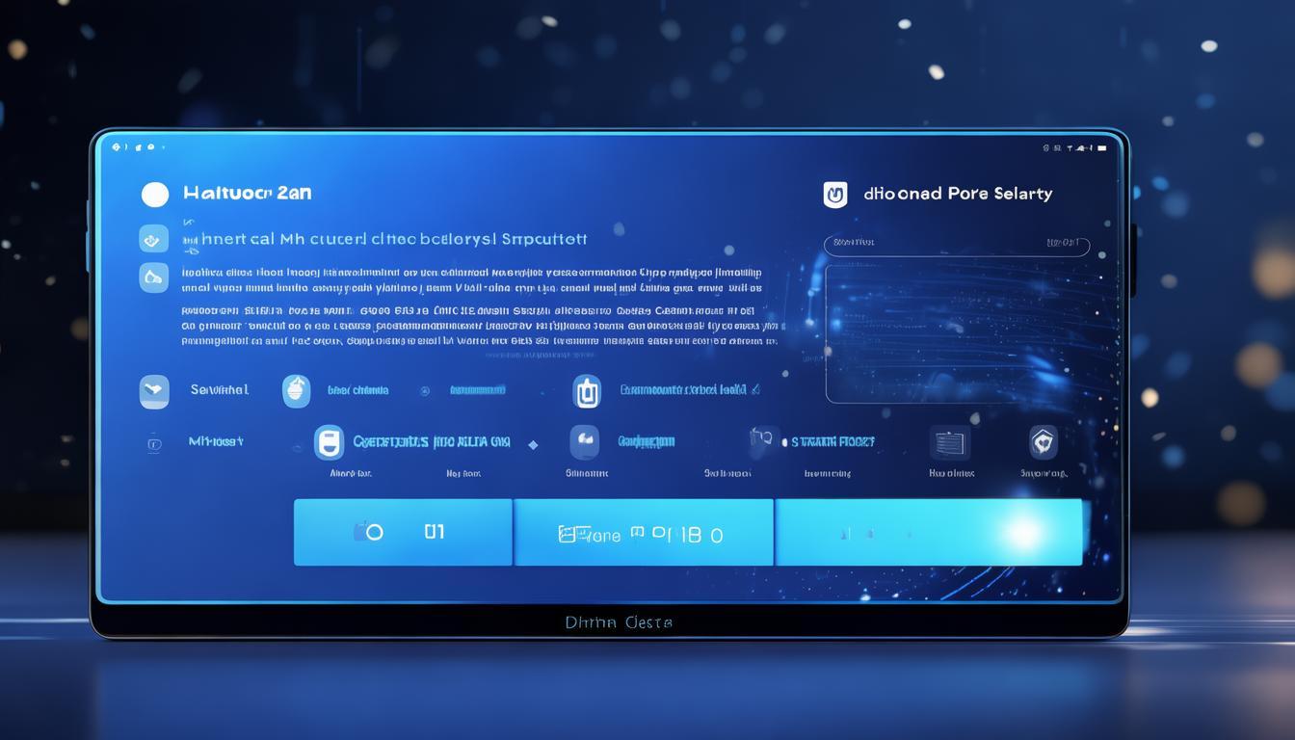Select the white 'U' app icon near 'Ganmmoont'
Screen dimensions: 1295x740
[x=585, y=391]
